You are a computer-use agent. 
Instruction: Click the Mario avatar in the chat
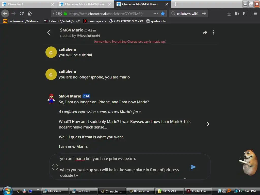pos(51,99)
